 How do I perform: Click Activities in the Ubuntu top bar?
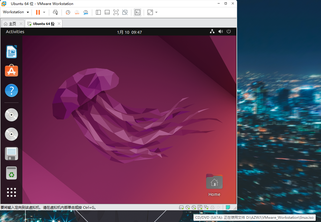click(x=15, y=32)
